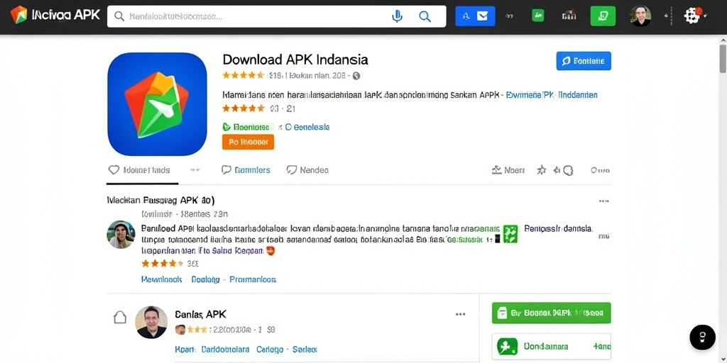This screenshot has height=363, width=727.
Task: Open the three-dot menu on Canlas APK row
Action: 460,314
